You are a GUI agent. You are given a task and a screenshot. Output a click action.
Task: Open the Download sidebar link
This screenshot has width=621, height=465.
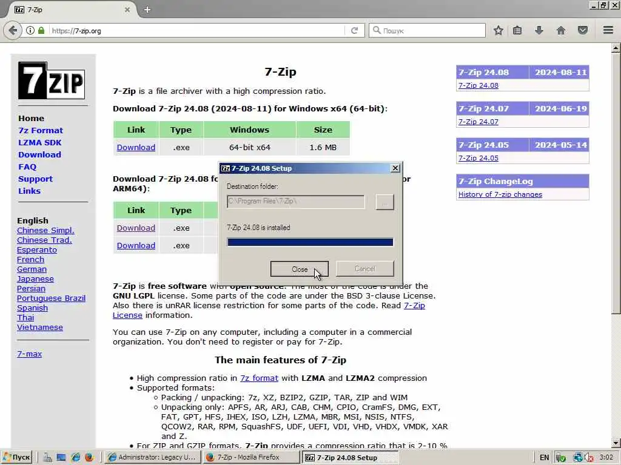tap(39, 154)
